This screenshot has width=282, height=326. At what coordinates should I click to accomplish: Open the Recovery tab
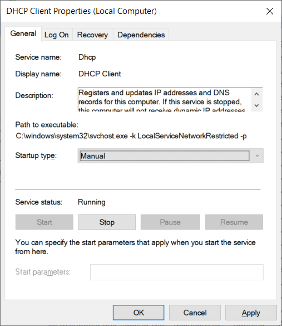click(92, 35)
